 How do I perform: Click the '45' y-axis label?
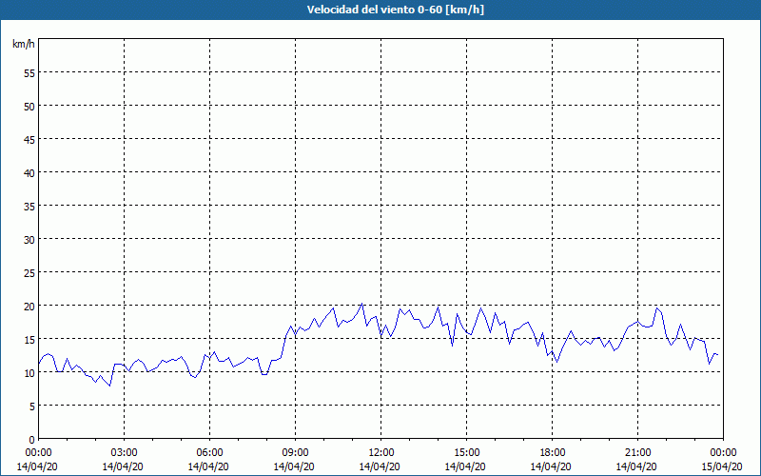click(x=29, y=139)
